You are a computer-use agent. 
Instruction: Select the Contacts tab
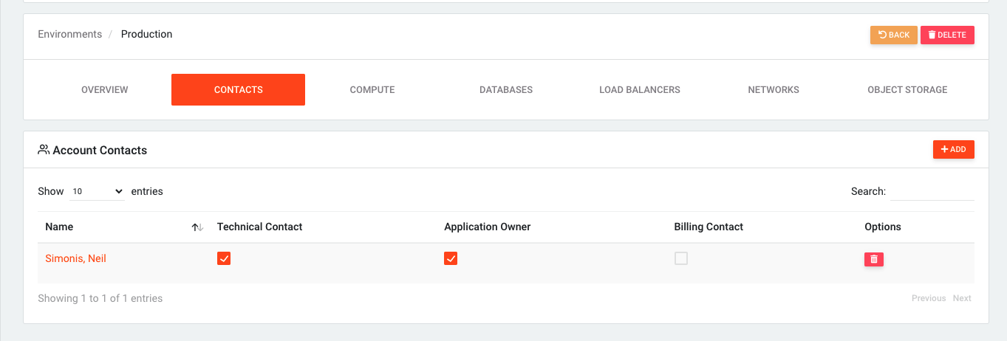pos(238,90)
